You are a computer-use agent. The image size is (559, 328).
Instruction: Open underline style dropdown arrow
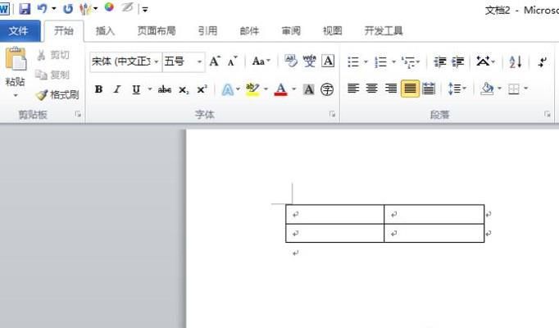coord(150,89)
